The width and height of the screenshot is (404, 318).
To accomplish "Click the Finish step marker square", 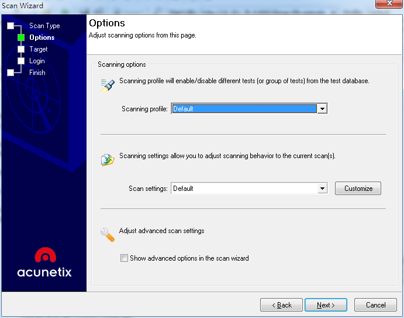I will coord(11,73).
